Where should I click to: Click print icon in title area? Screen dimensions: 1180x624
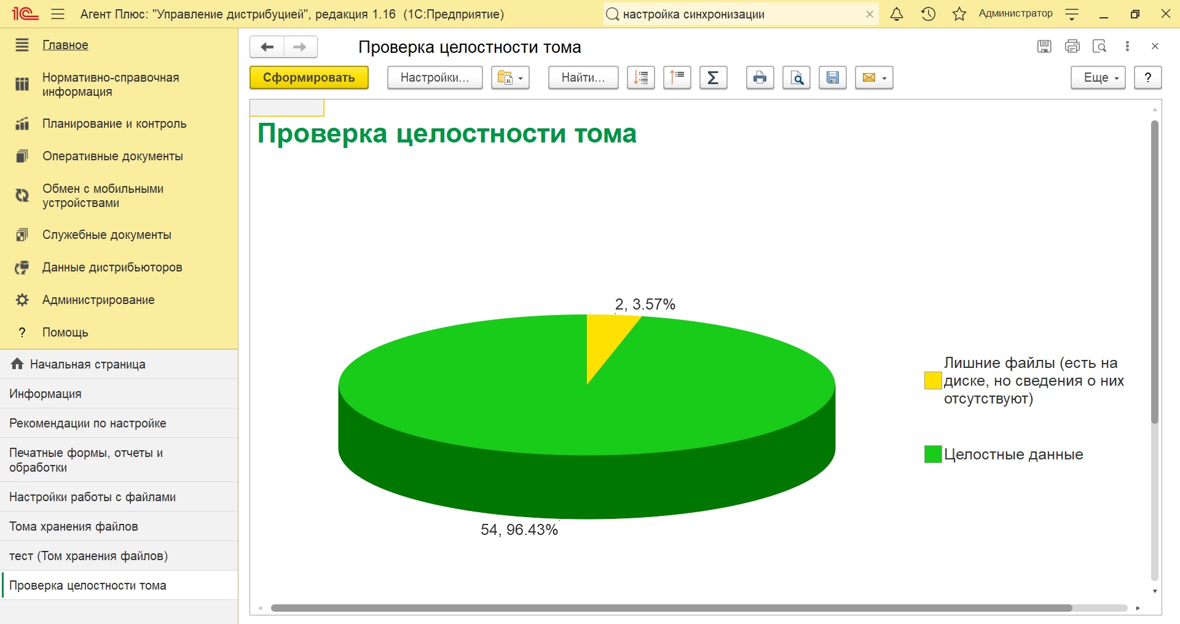pyautogui.click(x=1072, y=46)
